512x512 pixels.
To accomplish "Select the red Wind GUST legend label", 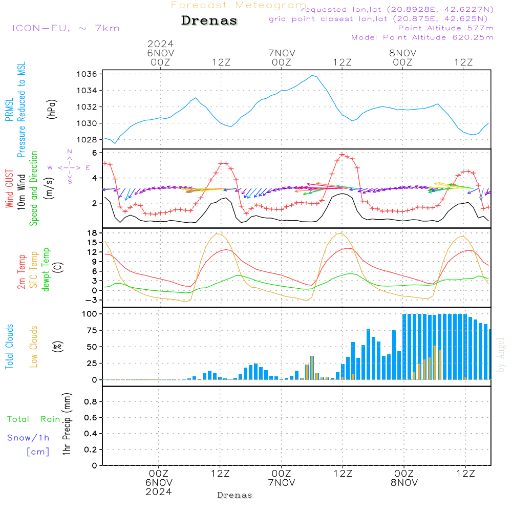I will [x=9, y=189].
